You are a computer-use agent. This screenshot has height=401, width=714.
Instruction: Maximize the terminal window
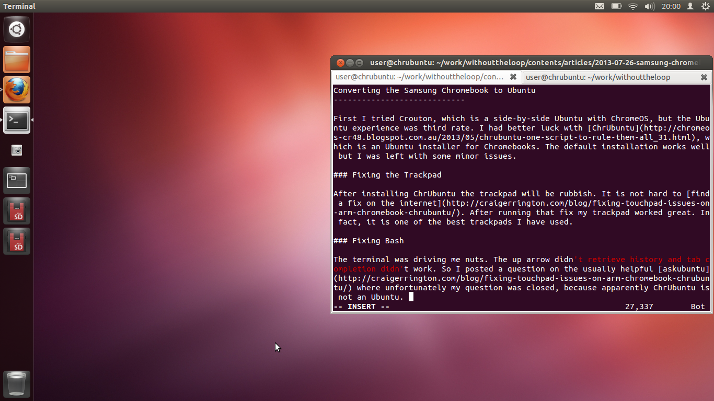pyautogui.click(x=359, y=63)
